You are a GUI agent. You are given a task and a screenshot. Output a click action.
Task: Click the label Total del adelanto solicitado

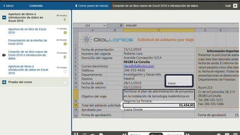pyautogui.click(x=101, y=105)
